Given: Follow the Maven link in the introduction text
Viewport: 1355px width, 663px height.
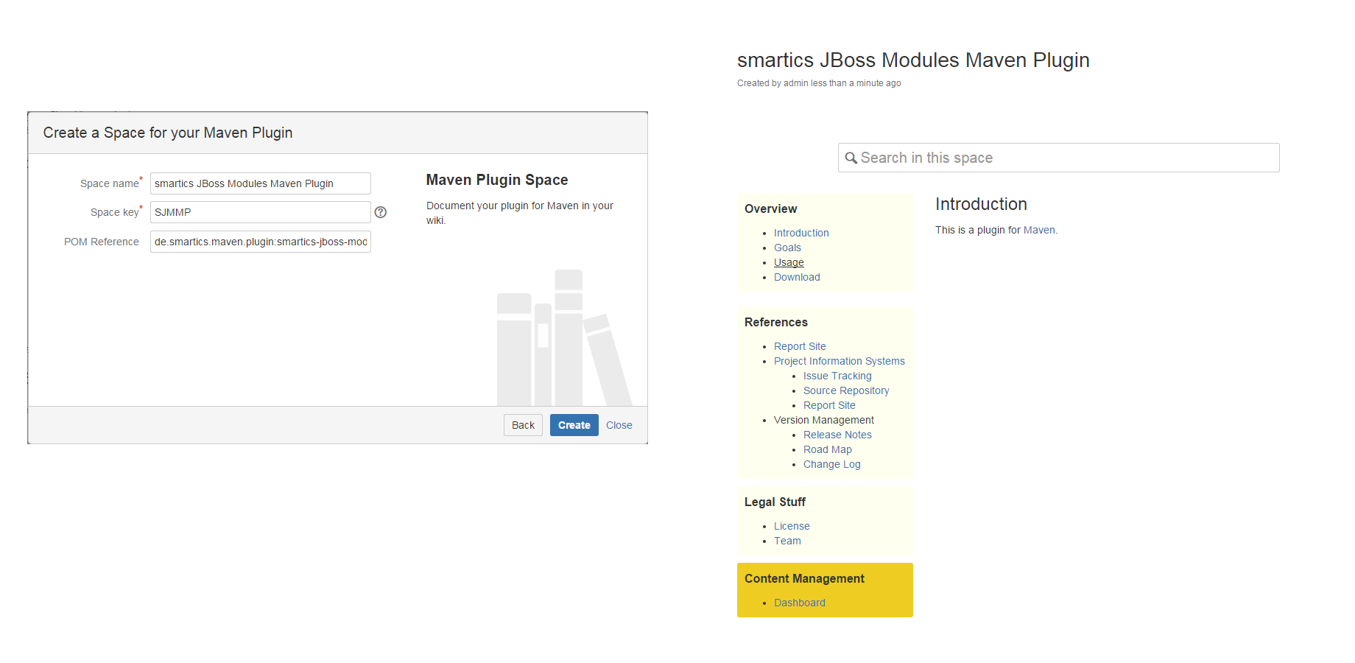Looking at the screenshot, I should (x=1039, y=230).
